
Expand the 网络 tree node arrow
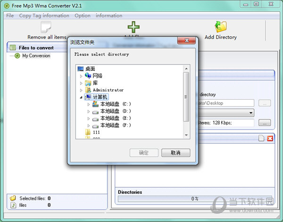click(x=81, y=76)
